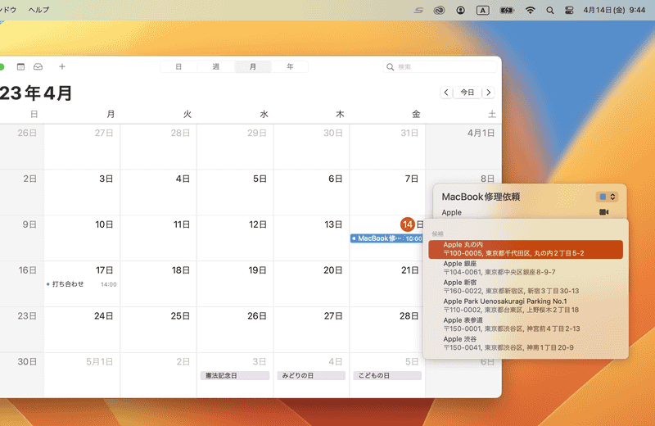This screenshot has width=655, height=426.
Task: Select the 28日 day cell in bottom April week
Action: click(387, 330)
